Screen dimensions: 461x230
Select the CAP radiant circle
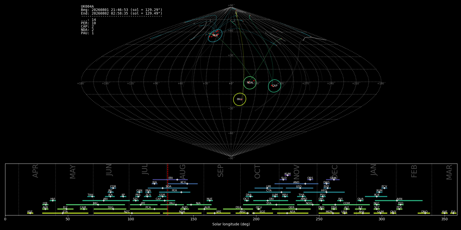[x=275, y=86]
